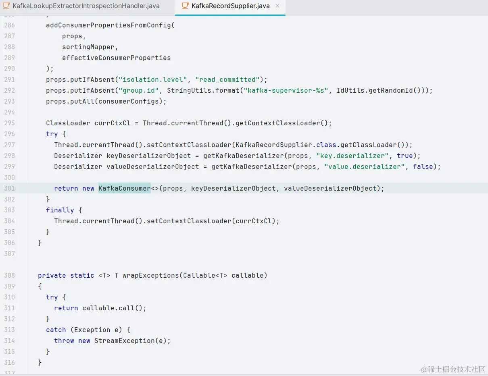488x376 pixels.
Task: Click the private keyword on line 308
Action: click(52, 275)
